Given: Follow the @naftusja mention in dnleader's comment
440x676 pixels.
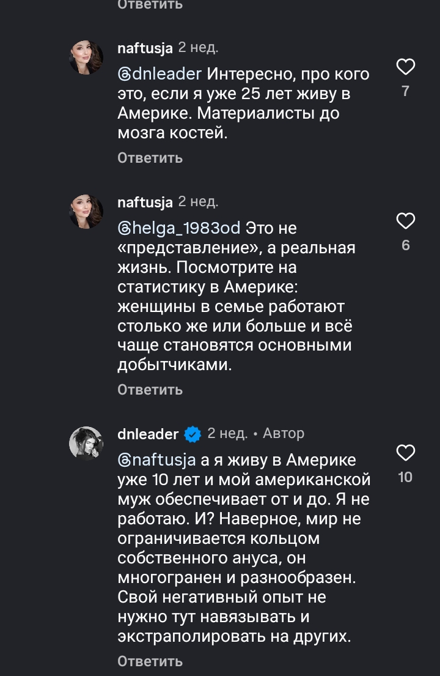Looking at the screenshot, I should 156,460.
